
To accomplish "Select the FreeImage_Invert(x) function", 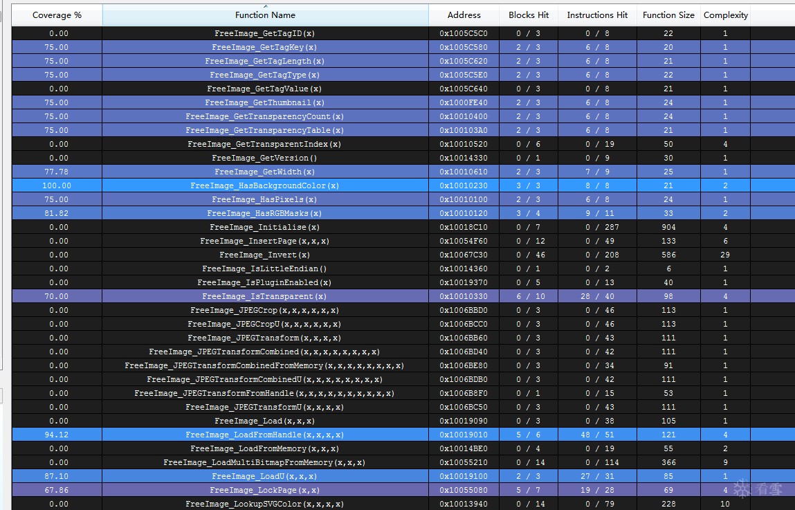I will click(x=265, y=255).
